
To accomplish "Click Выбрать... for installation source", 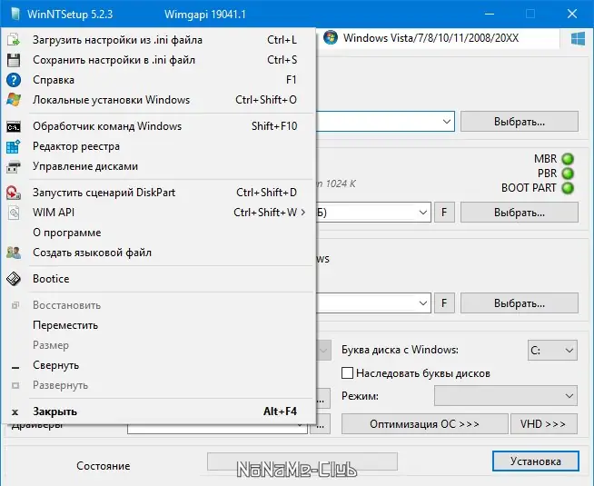I will 520,122.
